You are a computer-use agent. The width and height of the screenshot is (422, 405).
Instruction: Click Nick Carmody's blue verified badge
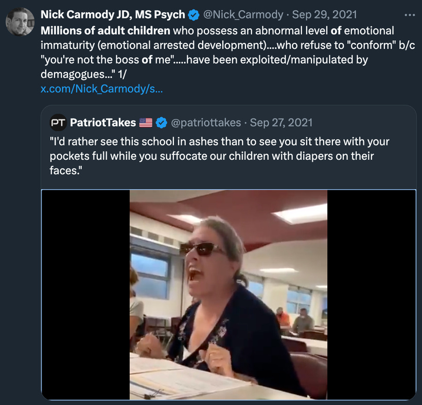(194, 15)
